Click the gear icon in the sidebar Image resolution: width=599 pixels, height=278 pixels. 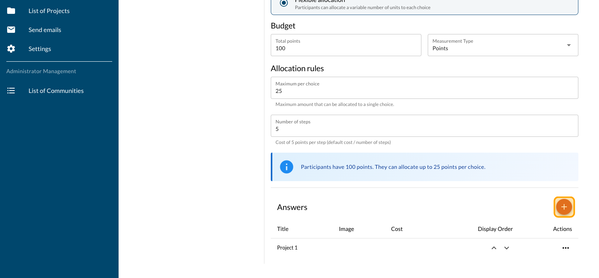(x=11, y=49)
